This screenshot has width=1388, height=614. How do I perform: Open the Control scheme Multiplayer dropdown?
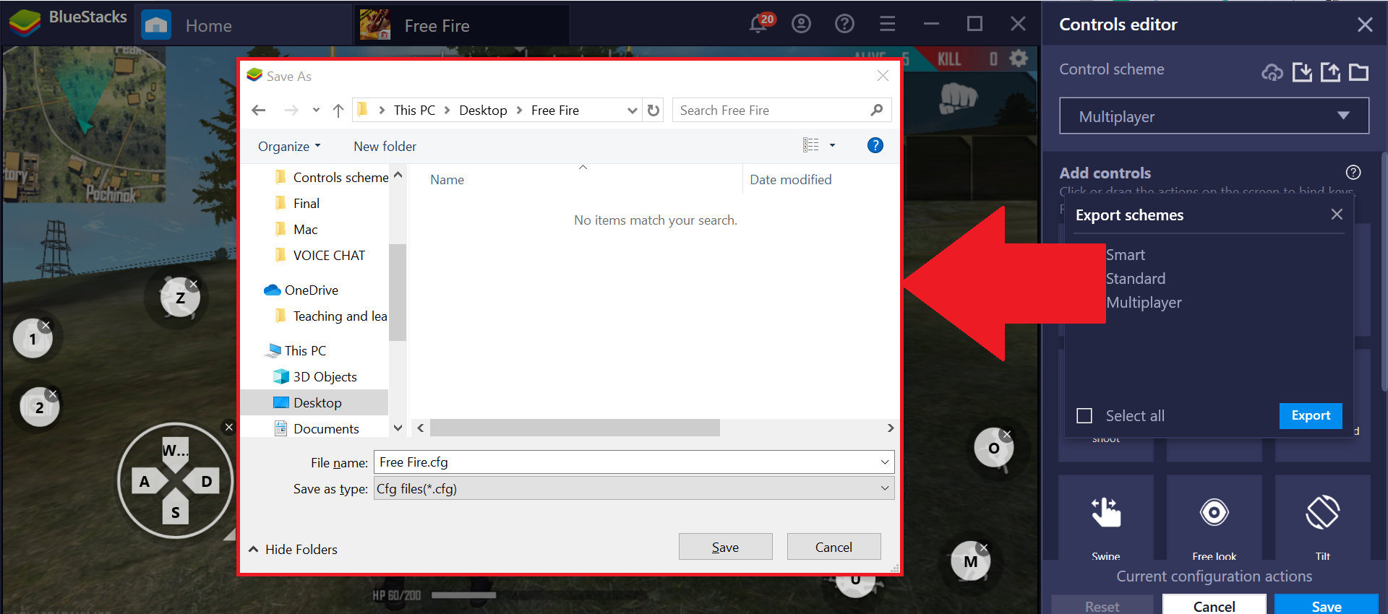[x=1214, y=116]
